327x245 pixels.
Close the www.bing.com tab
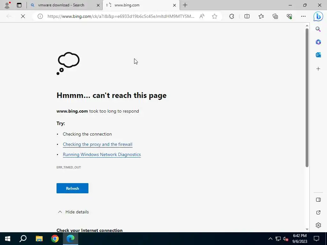[x=175, y=5]
